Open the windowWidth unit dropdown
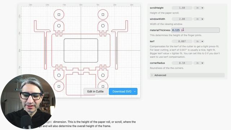Screen dimensions: 231x130 [x=199, y=19]
